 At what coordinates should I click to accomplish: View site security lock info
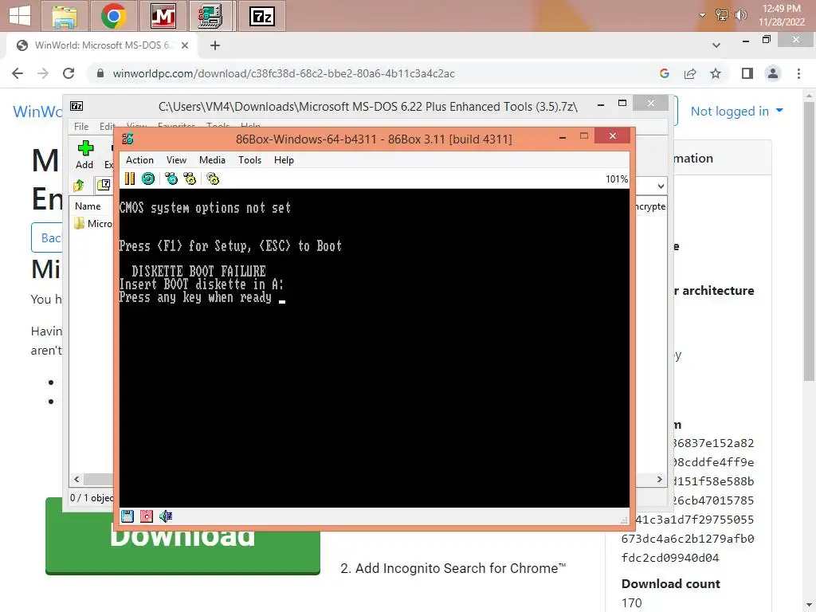pos(100,73)
